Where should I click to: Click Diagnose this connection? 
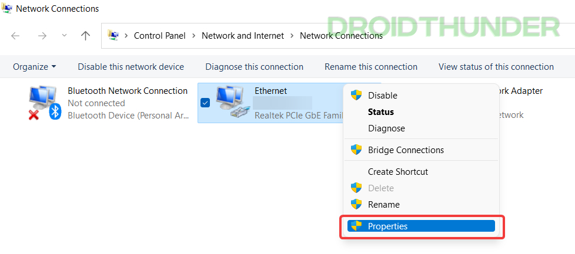254,67
